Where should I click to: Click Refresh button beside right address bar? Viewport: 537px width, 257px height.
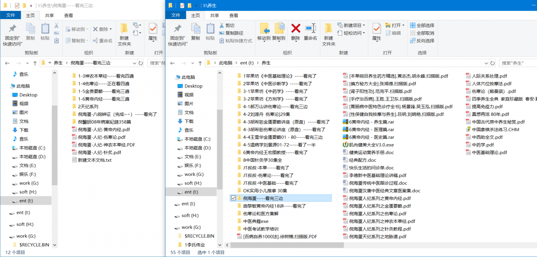[492, 63]
